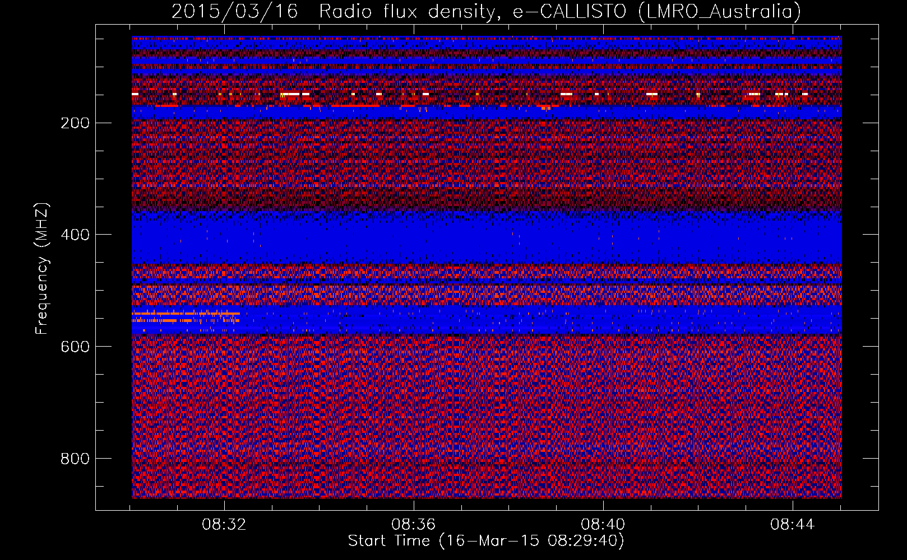
Task: Click the 08:32 time tick label
Action: [x=224, y=525]
